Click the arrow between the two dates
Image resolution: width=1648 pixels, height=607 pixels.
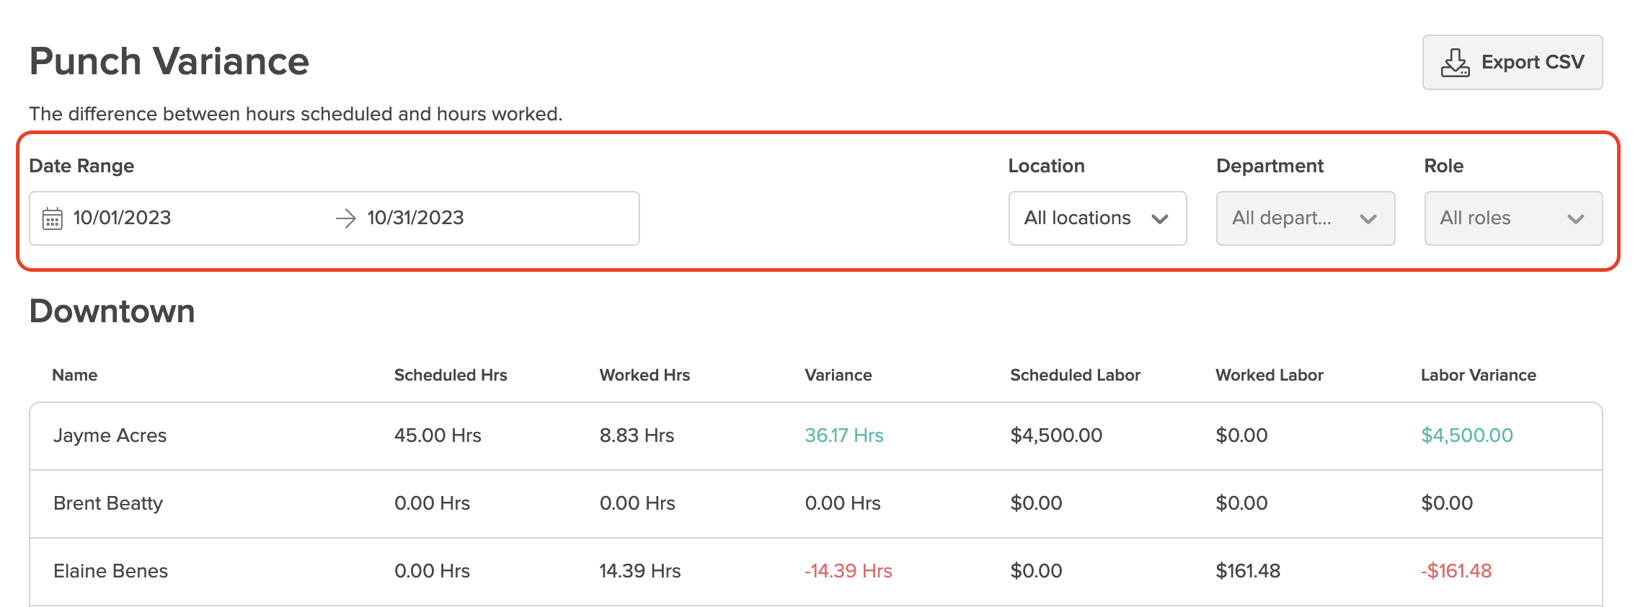346,218
